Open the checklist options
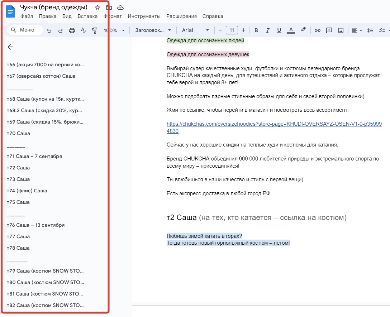390x317 pixels. (382, 30)
